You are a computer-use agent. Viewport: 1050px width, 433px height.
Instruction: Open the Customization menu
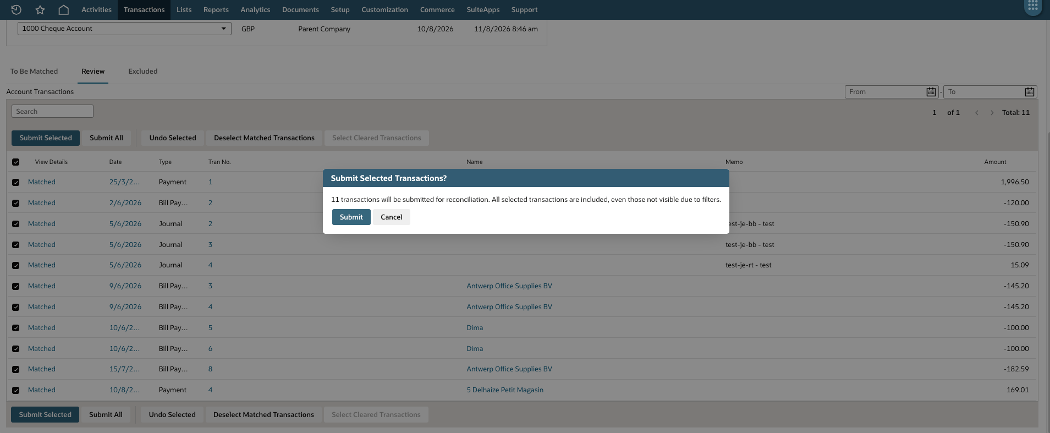(x=384, y=9)
